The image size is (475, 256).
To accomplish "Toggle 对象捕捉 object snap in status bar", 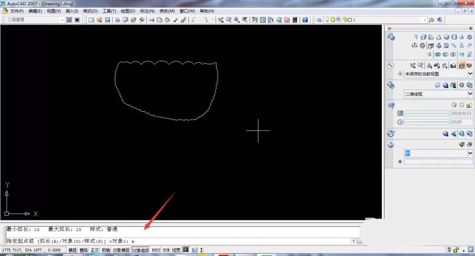I will [x=121, y=250].
